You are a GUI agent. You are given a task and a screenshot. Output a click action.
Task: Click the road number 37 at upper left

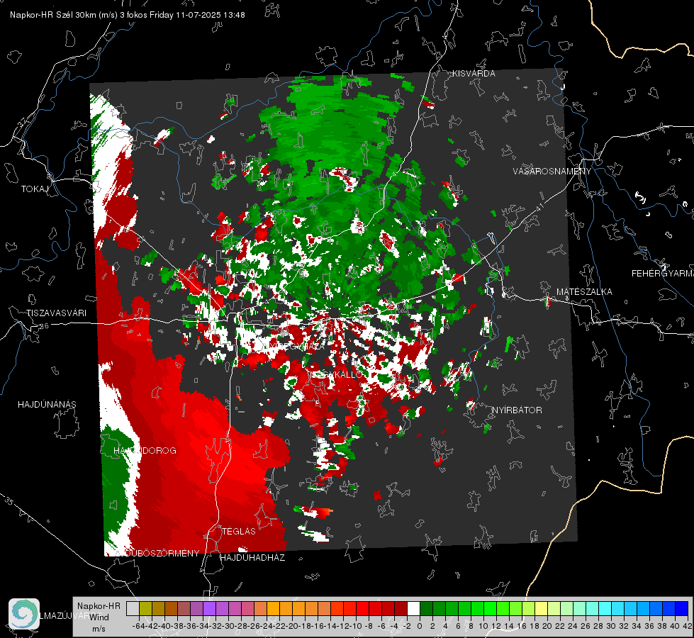click(23, 121)
